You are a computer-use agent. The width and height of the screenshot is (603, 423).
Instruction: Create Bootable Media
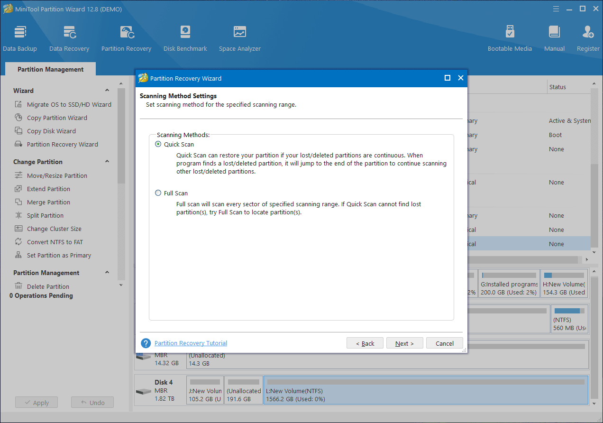coord(510,38)
